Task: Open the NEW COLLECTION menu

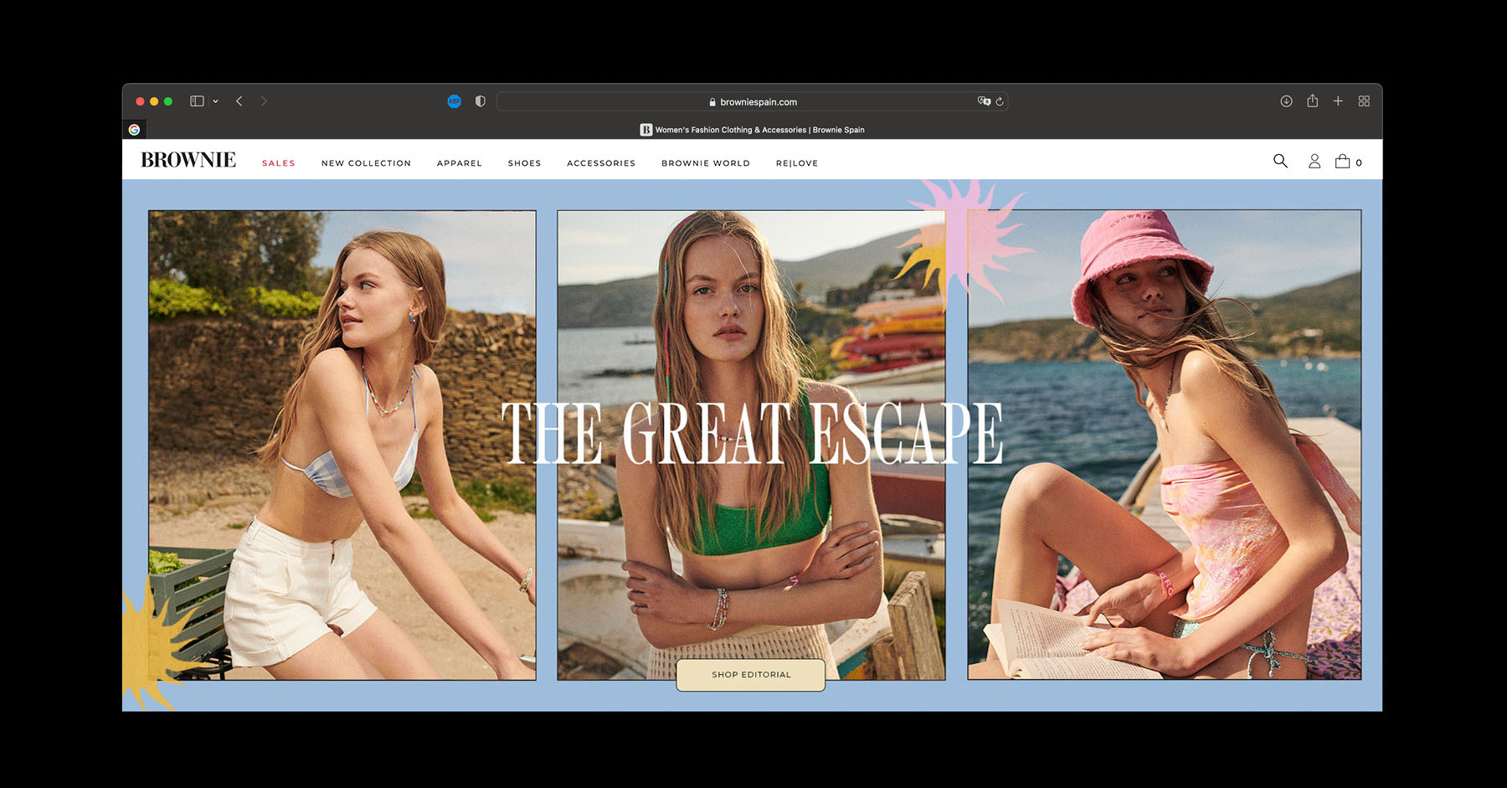Action: coord(366,163)
